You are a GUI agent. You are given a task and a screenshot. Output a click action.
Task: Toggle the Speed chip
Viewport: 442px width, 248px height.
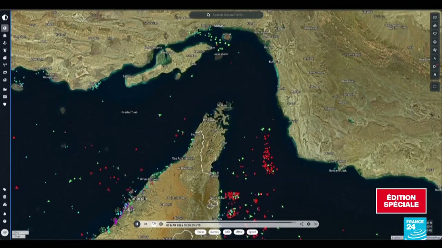(252, 232)
